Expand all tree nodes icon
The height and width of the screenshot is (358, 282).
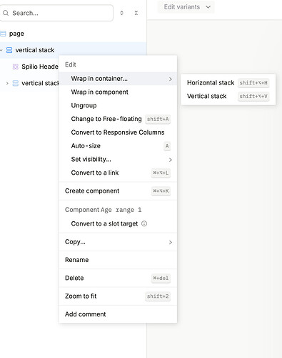[x=121, y=13]
